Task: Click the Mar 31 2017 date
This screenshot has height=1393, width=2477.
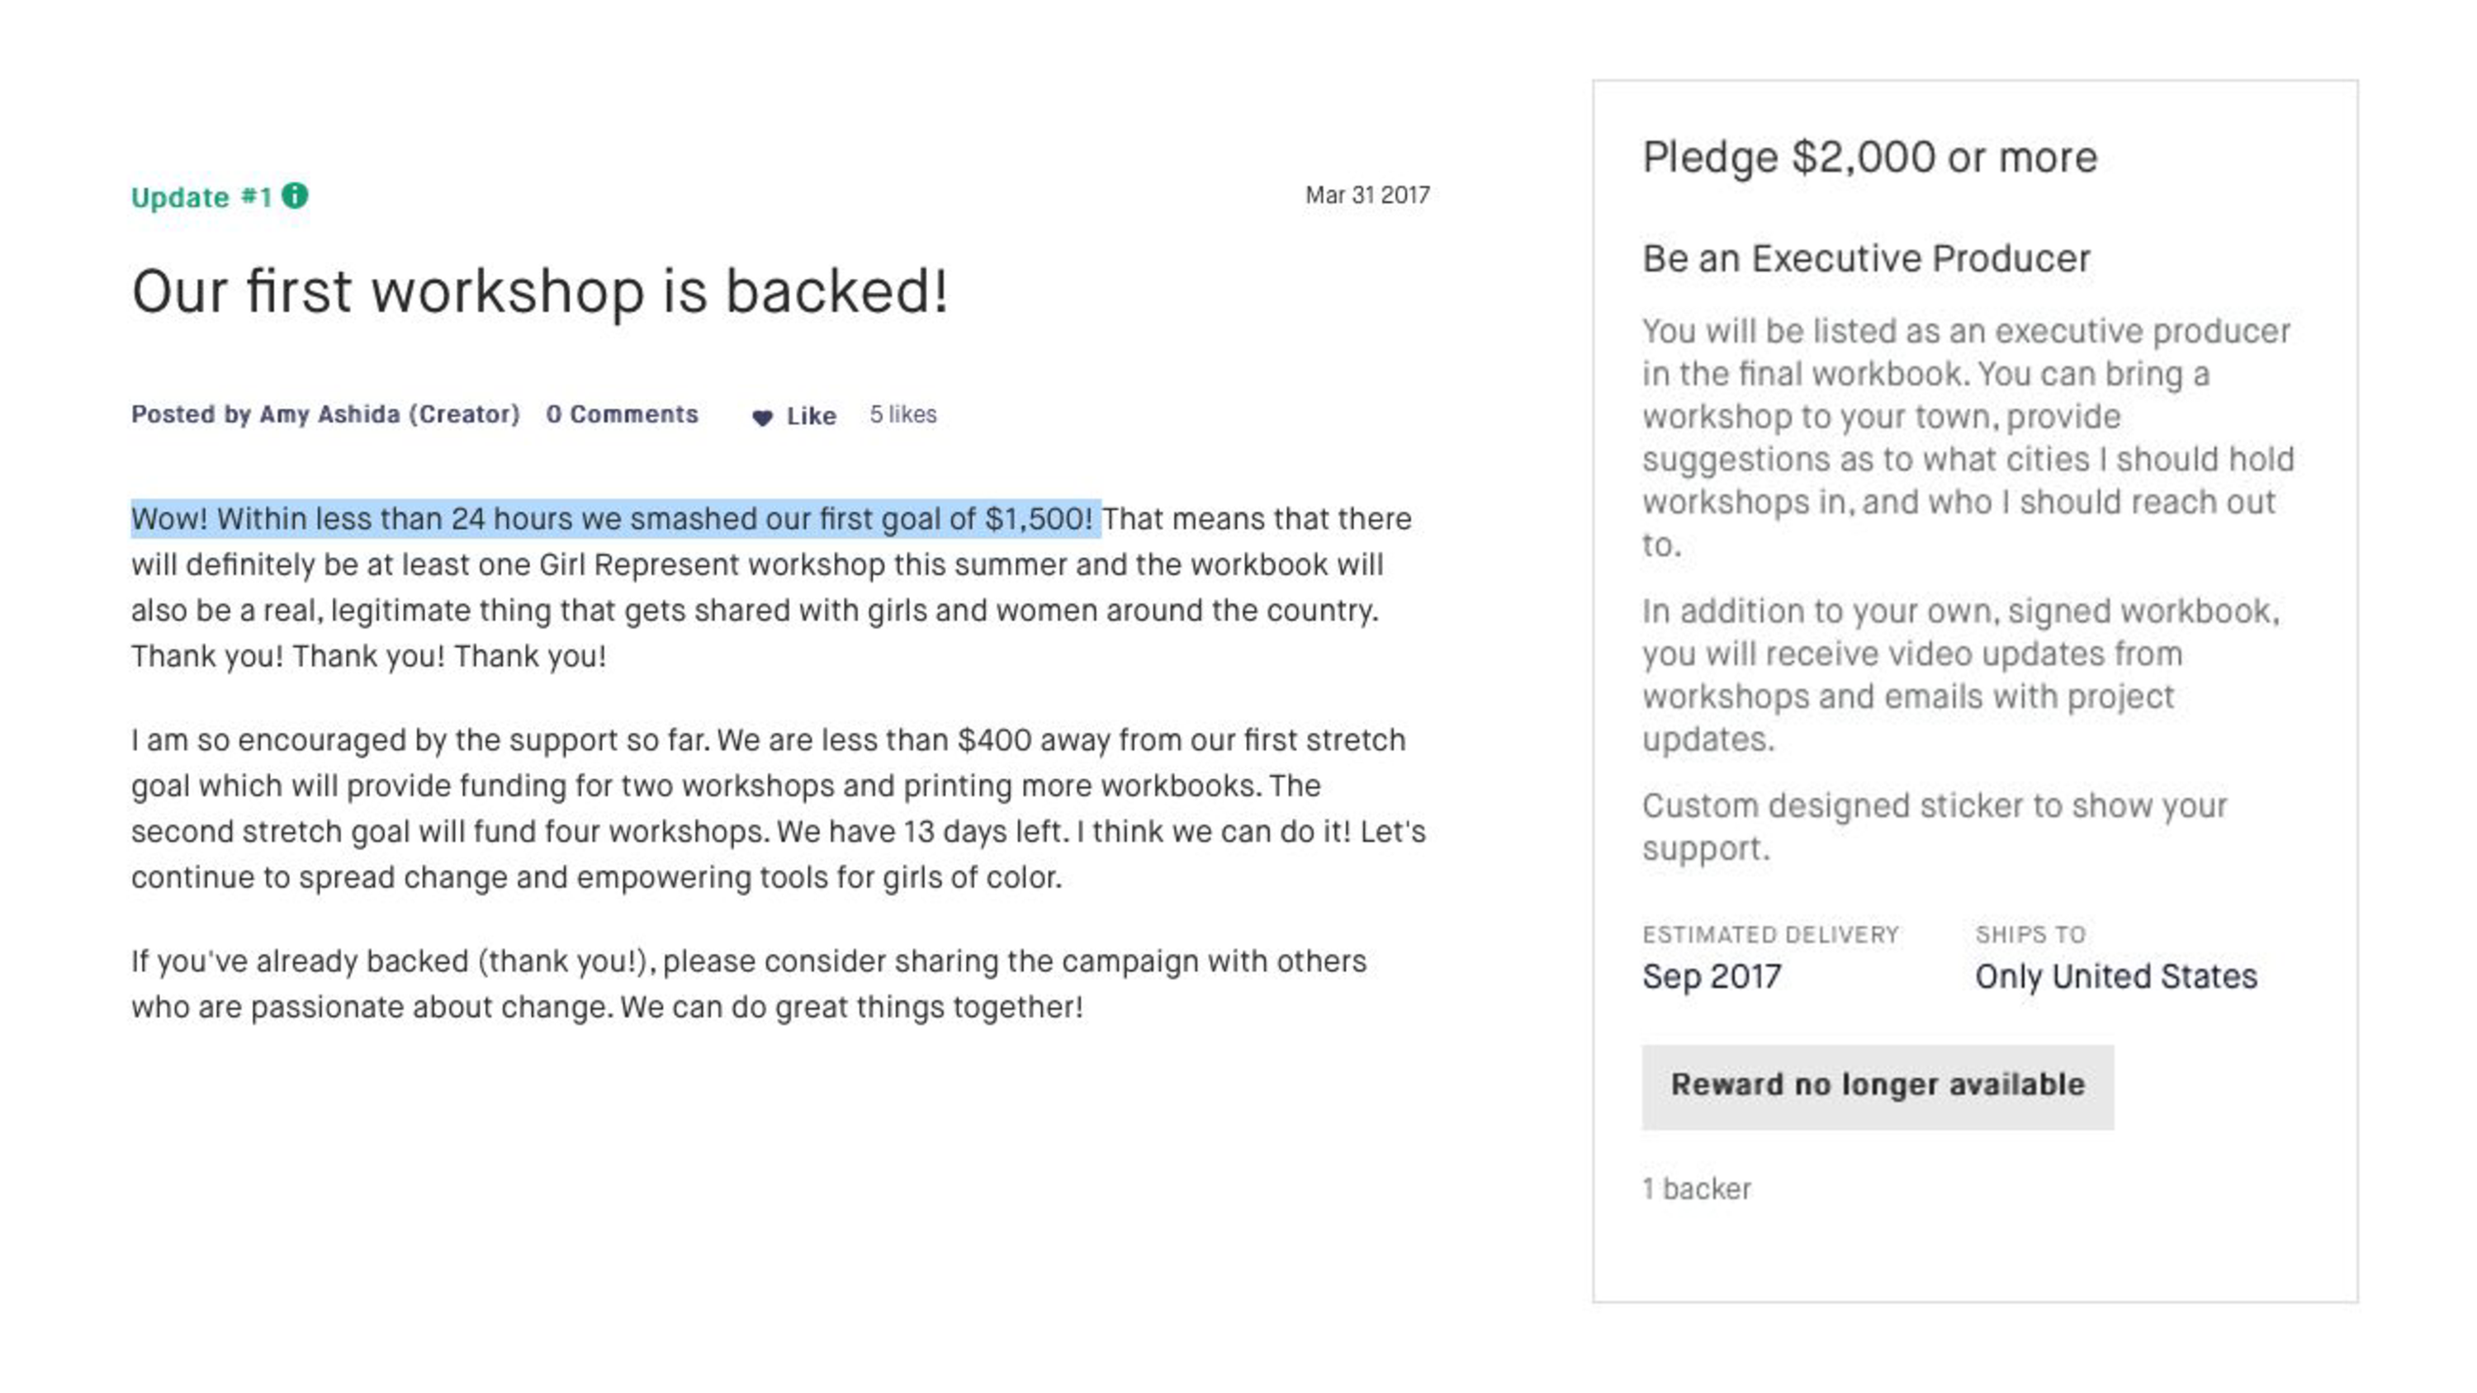Action: [x=1367, y=195]
